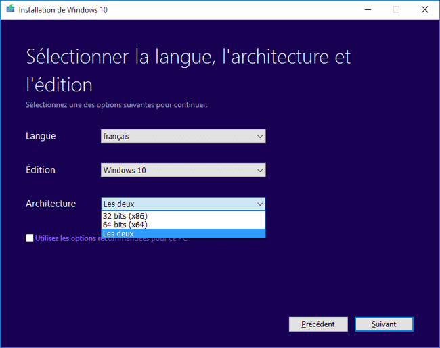Click 'Sélectionnez une des options suivantes' text
Image resolution: width=440 pixels, height=348 pixels.
coord(116,105)
